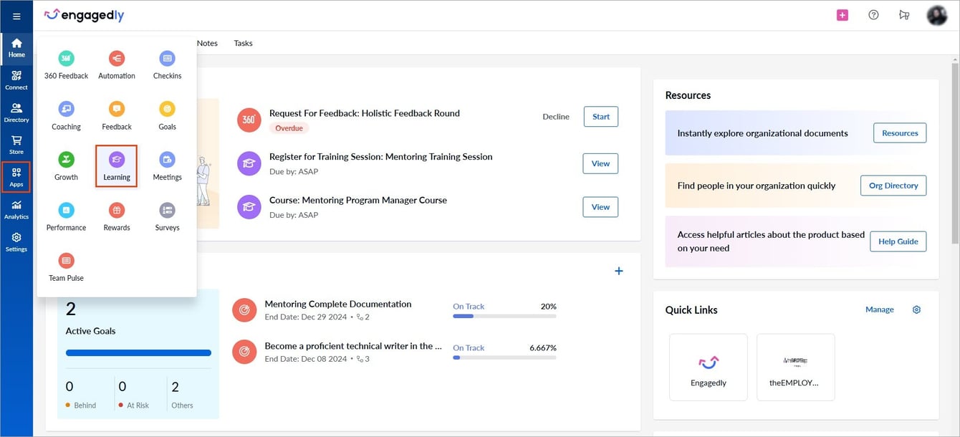
Task: View the Mentoring Program Manager Course
Action: (x=600, y=207)
